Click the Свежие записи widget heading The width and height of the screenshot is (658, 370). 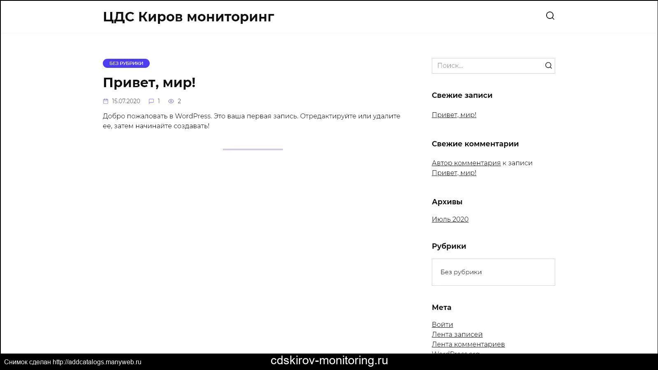click(462, 95)
